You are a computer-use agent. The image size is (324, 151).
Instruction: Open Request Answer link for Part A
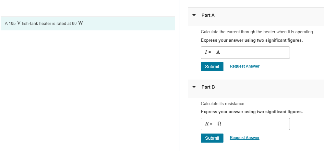(245, 66)
